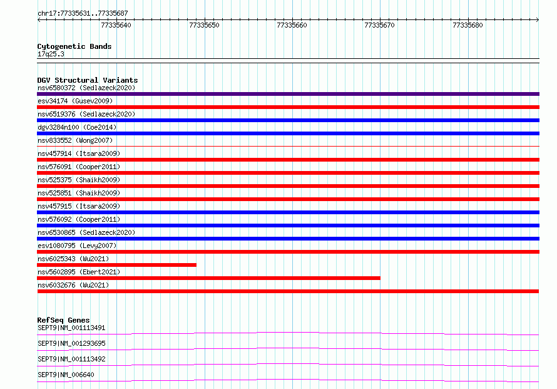557x389 pixels.
Task: Click the nsv5602895 (Ebert2021) label
Action: pos(79,272)
